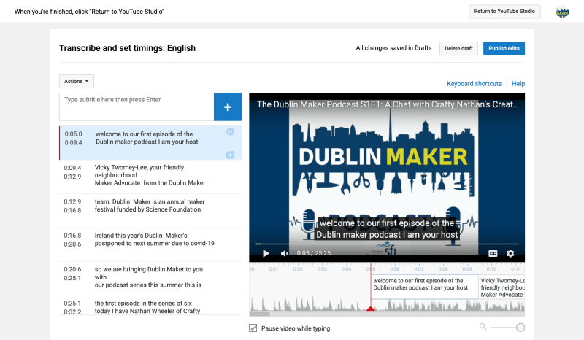Delete the 'welcome to our first episode' subtitle
The height and width of the screenshot is (340, 584).
230,131
